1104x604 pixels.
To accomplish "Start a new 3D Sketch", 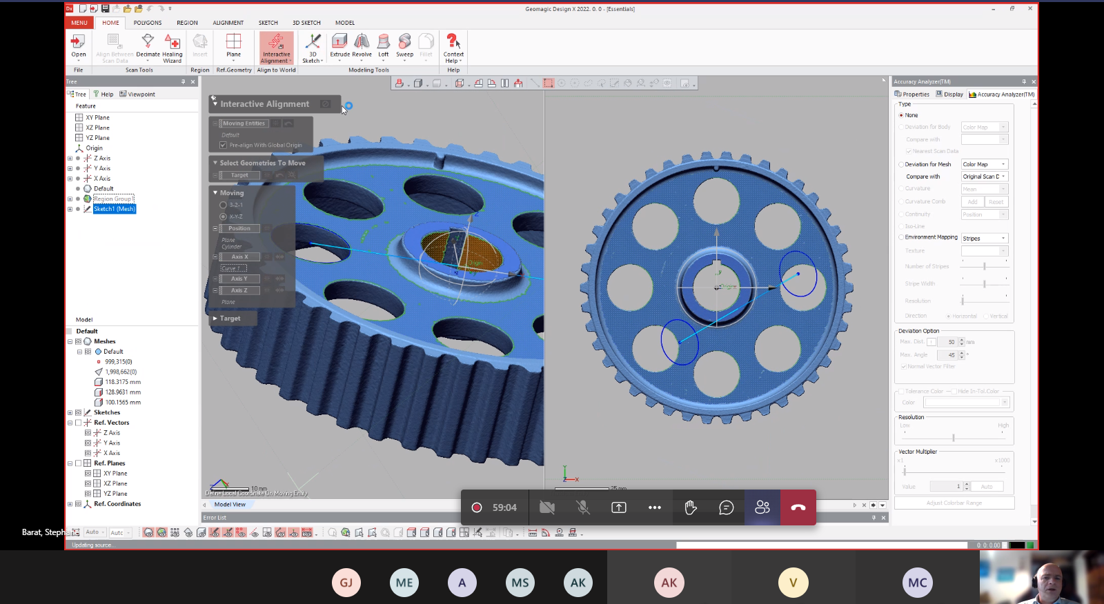I will click(x=313, y=47).
